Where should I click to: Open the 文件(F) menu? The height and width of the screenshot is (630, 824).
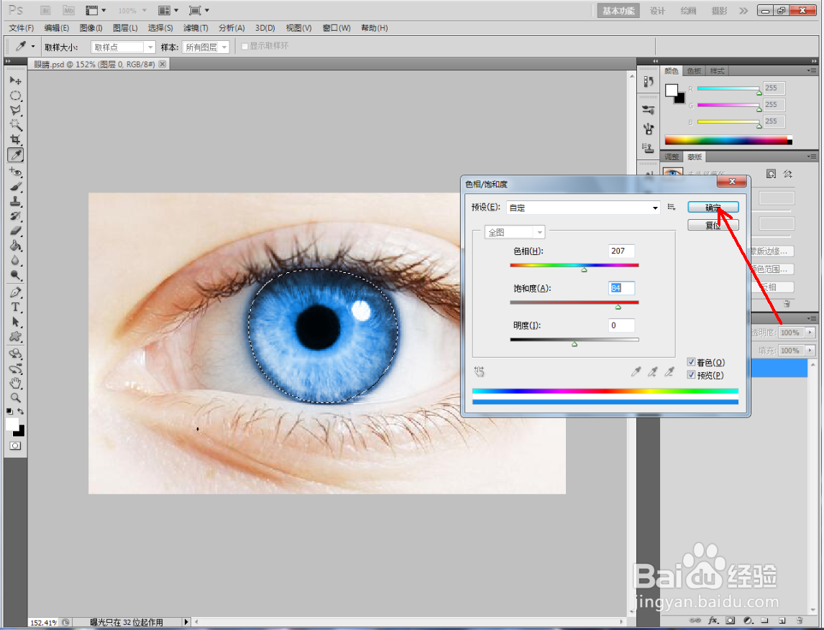coord(21,28)
